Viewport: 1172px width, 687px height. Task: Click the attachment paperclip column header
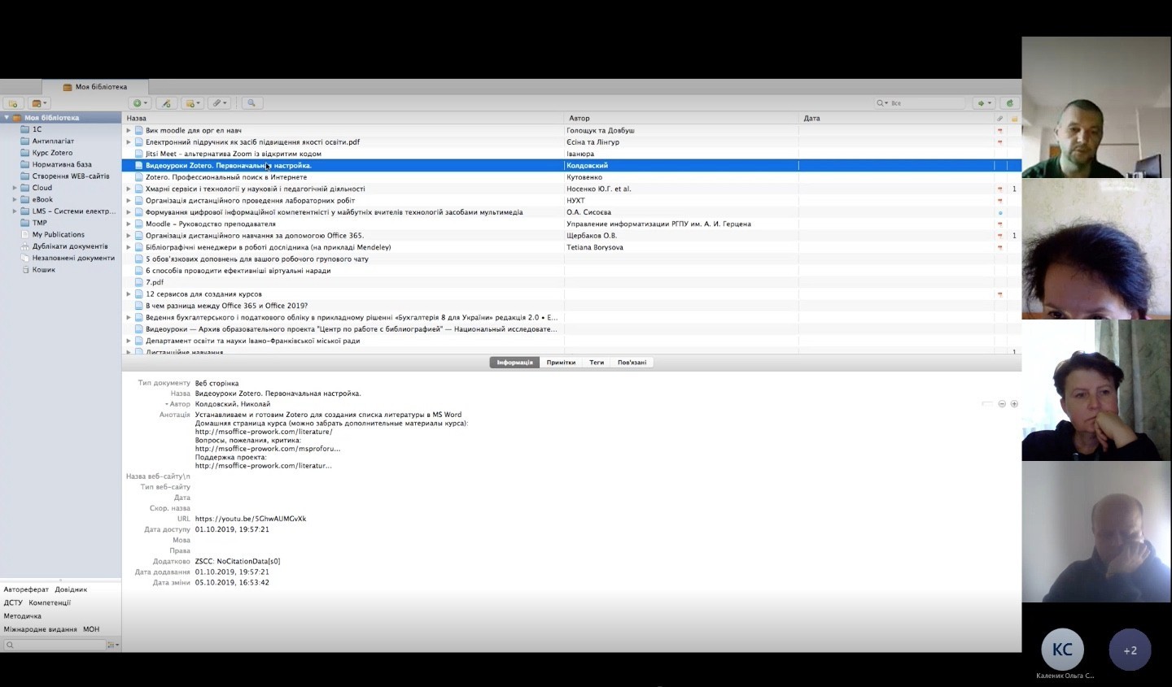coord(1000,119)
